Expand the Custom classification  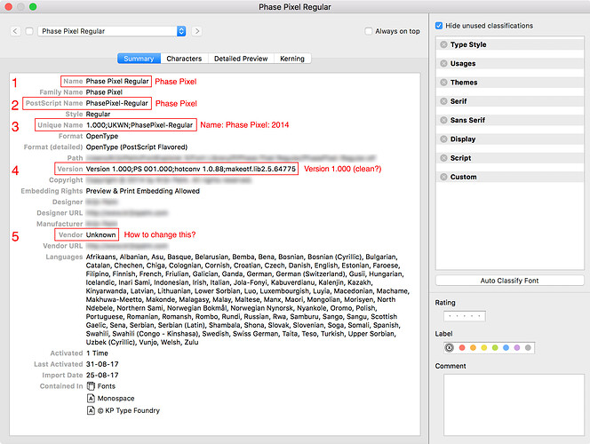tap(443, 177)
